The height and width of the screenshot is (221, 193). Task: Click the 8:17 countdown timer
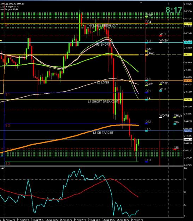click(x=174, y=10)
